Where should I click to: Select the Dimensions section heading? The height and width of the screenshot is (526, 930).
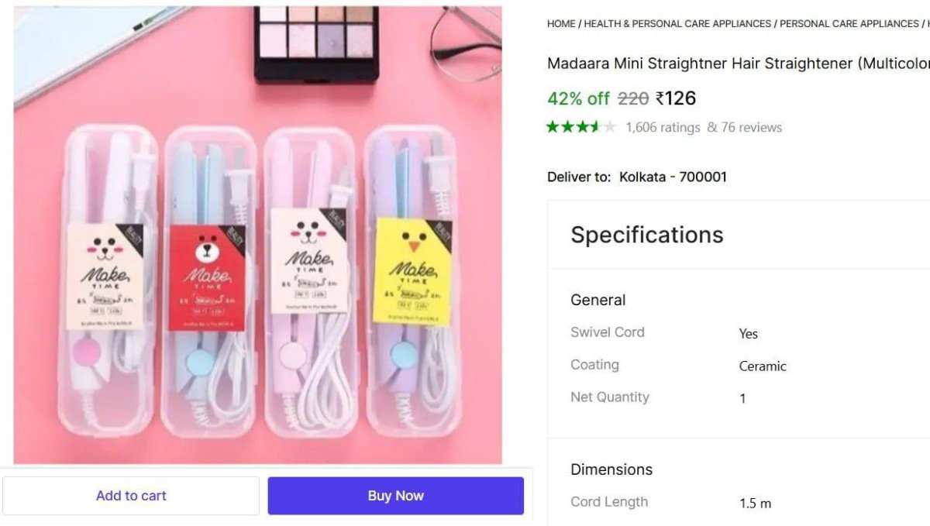point(611,469)
